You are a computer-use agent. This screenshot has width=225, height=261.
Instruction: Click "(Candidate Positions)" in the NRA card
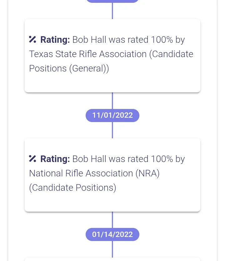point(72,188)
